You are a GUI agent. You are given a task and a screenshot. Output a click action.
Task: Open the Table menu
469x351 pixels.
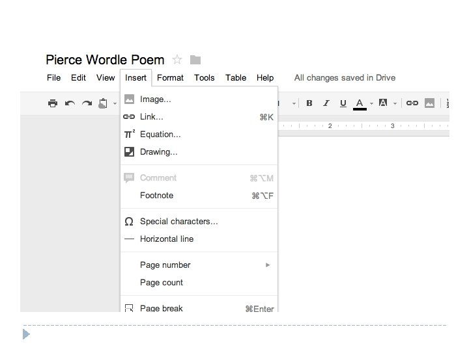coord(236,78)
